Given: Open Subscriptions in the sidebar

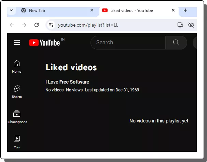Looking at the screenshot, I should point(17,117).
